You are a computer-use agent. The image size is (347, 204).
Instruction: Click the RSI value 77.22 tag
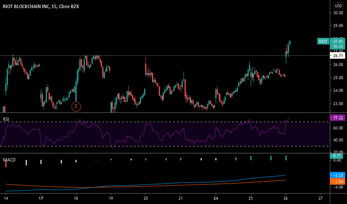click(x=337, y=118)
